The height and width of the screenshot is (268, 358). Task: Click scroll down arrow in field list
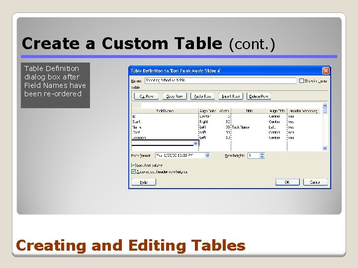[x=325, y=148]
